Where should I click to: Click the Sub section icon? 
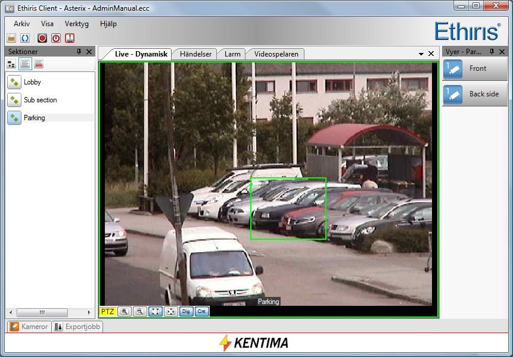(14, 100)
